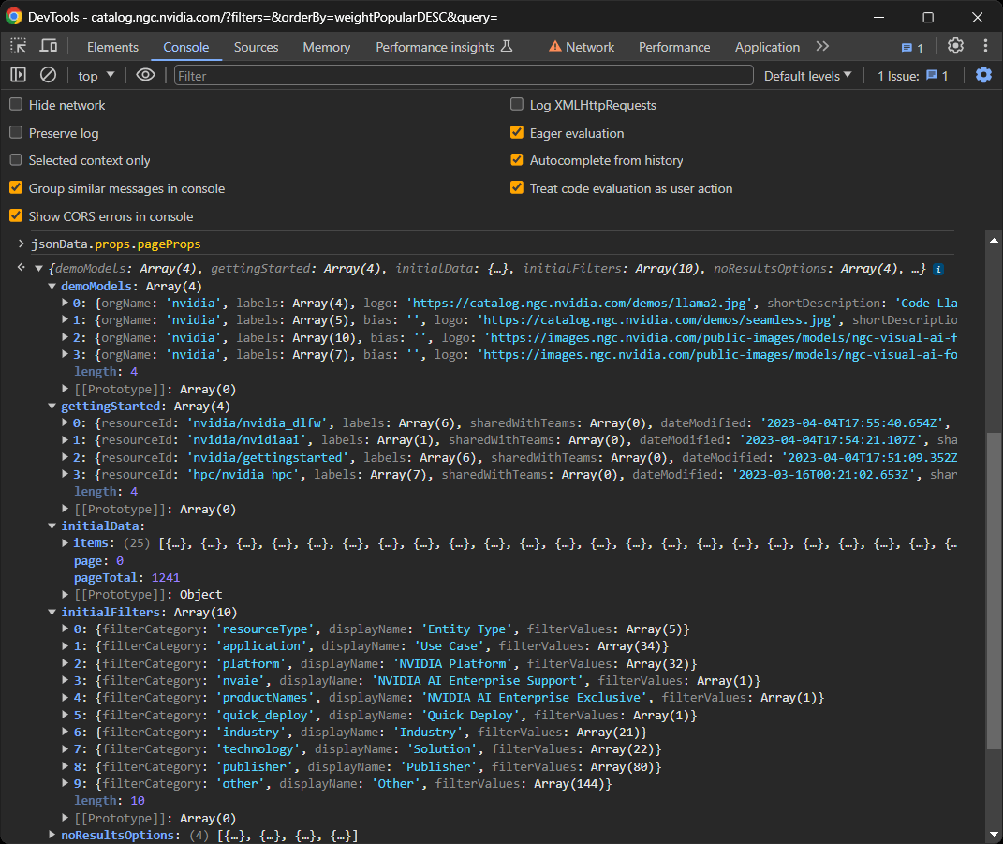
Task: Collapse the initialFilters array
Action: pyautogui.click(x=52, y=612)
